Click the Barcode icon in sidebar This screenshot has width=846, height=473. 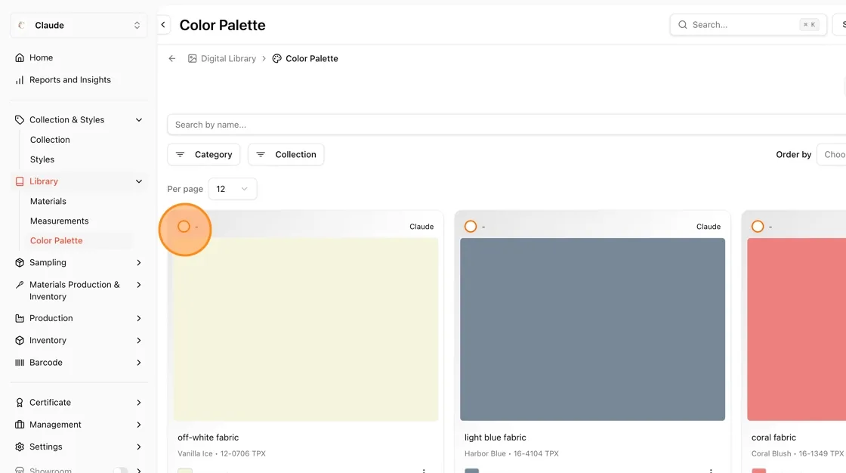20,363
